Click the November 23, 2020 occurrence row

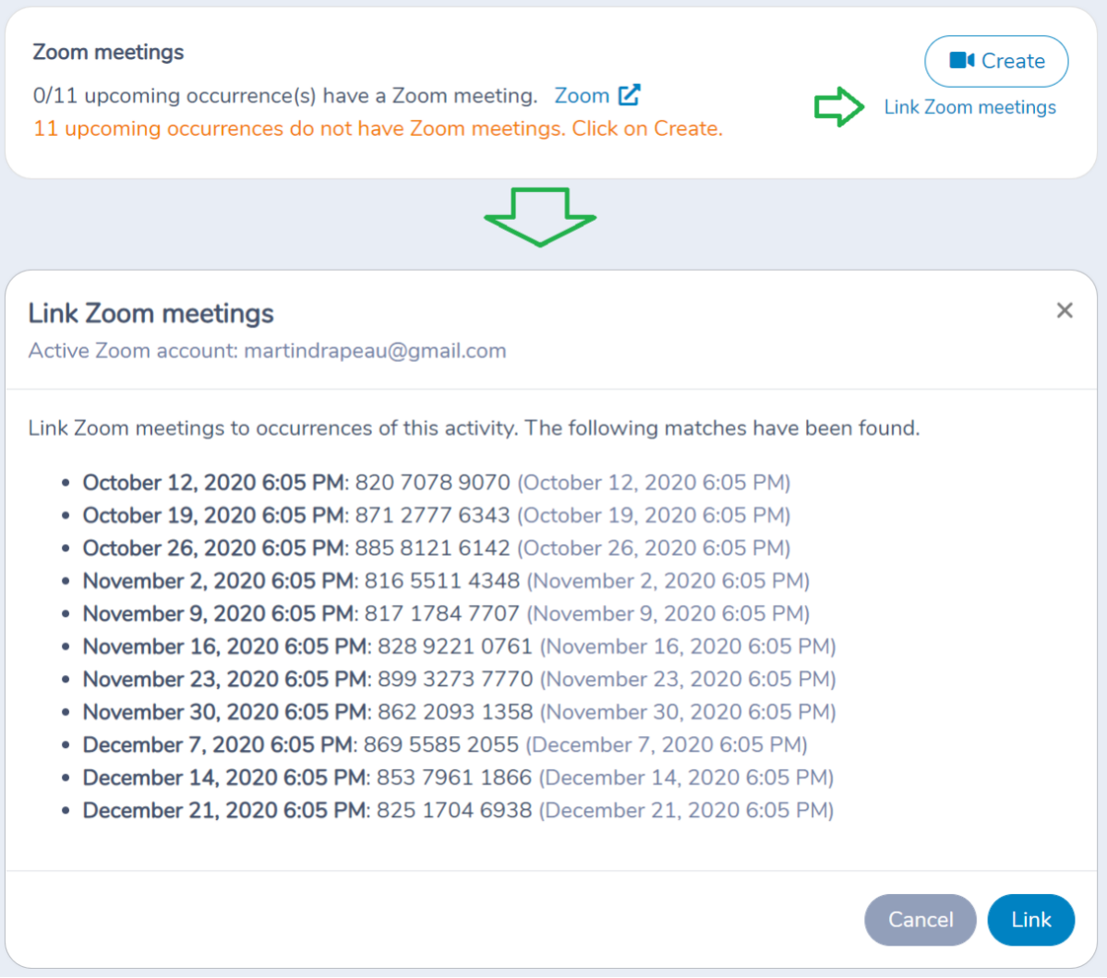point(459,680)
